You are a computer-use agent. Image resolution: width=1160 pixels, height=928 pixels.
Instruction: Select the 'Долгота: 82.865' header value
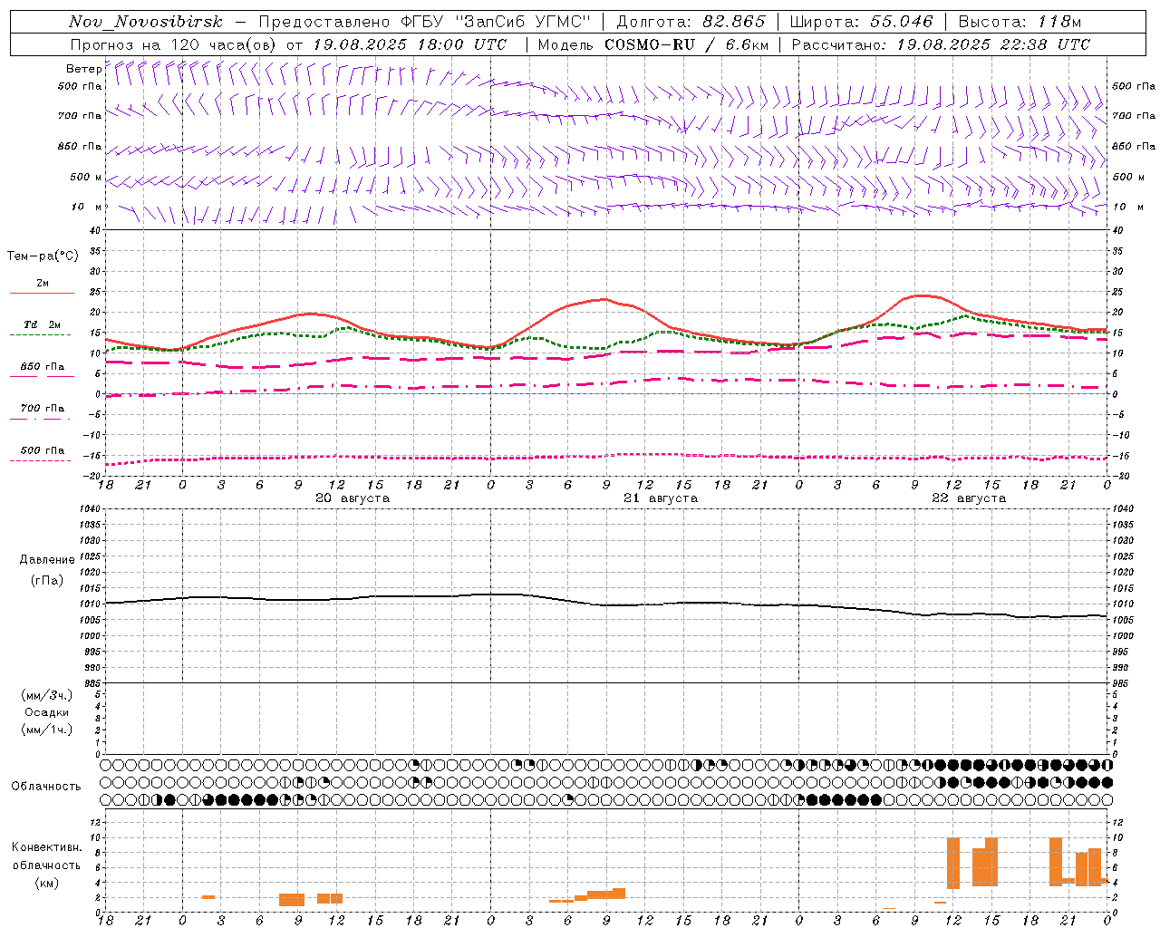(x=691, y=22)
